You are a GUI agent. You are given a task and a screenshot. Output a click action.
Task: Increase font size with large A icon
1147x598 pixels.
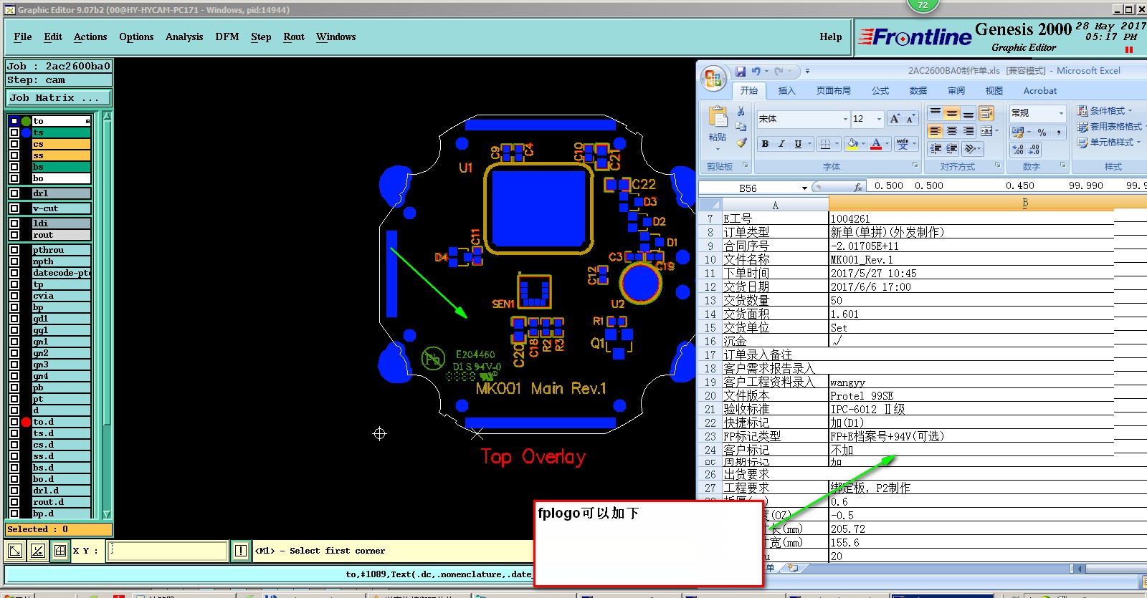[895, 119]
